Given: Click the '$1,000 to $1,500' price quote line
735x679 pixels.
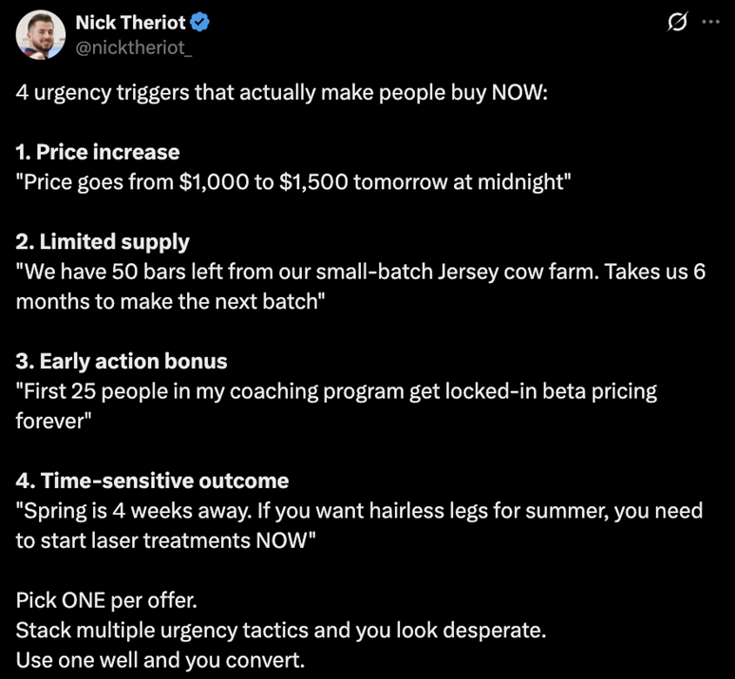Looking at the screenshot, I should pos(293,182).
